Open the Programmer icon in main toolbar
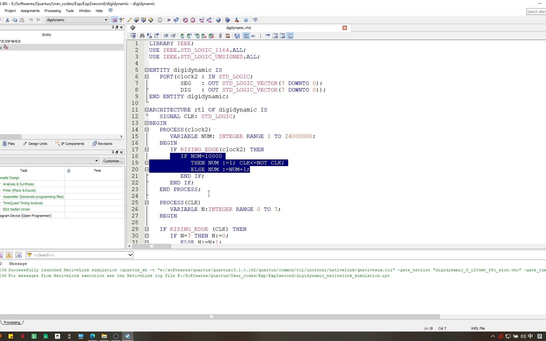Viewport: 546px width, 341px height. [227, 20]
